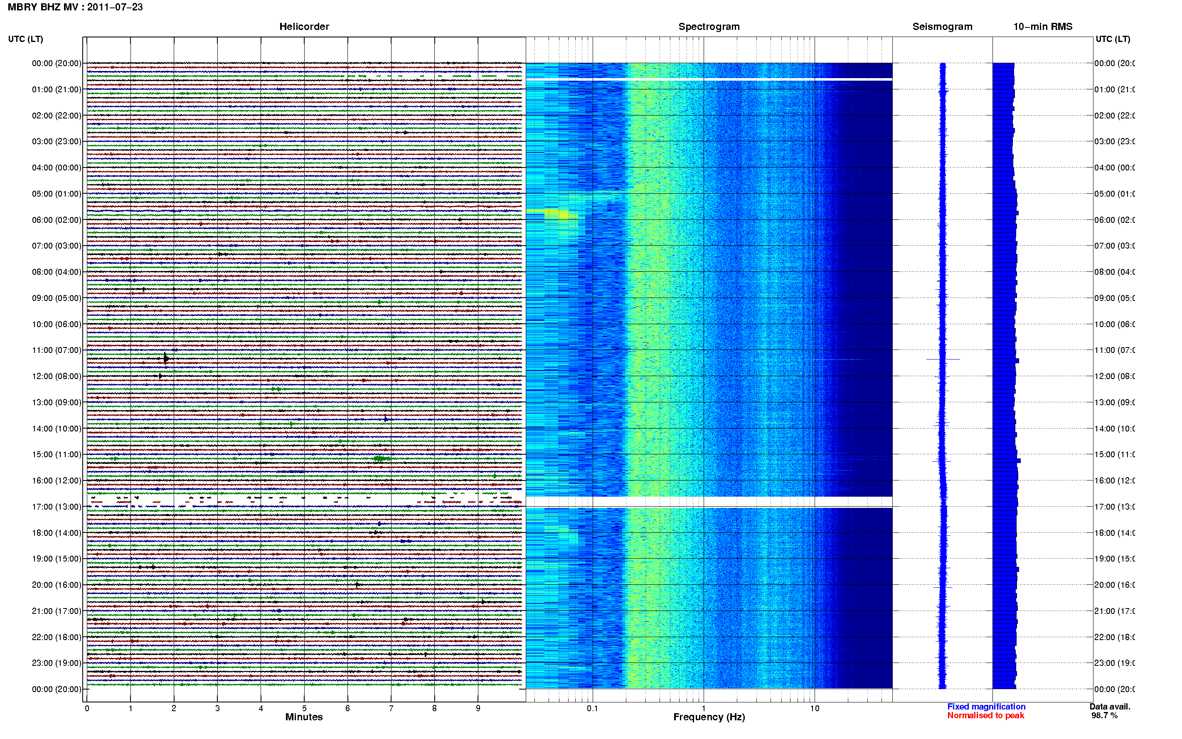The width and height of the screenshot is (1182, 739).
Task: Click the left 10:00 (06:00) time label
Action: click(57, 324)
